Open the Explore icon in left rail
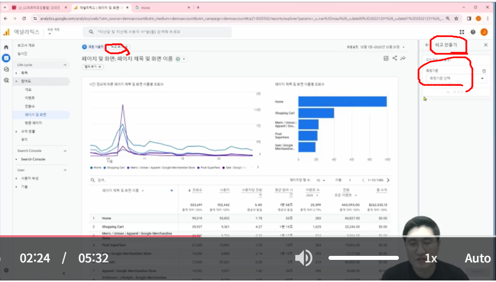Screen dimensions: 496x282 click(6, 69)
